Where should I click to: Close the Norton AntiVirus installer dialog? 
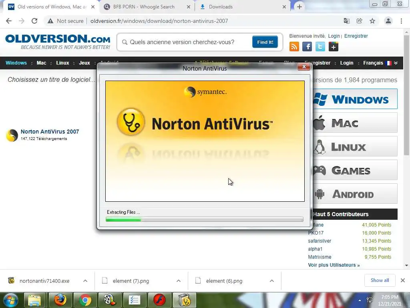click(x=304, y=67)
